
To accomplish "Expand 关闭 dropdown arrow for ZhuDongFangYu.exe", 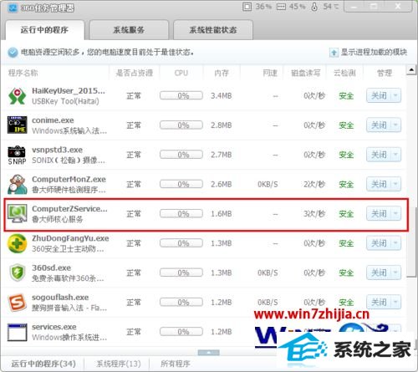I will (x=396, y=243).
